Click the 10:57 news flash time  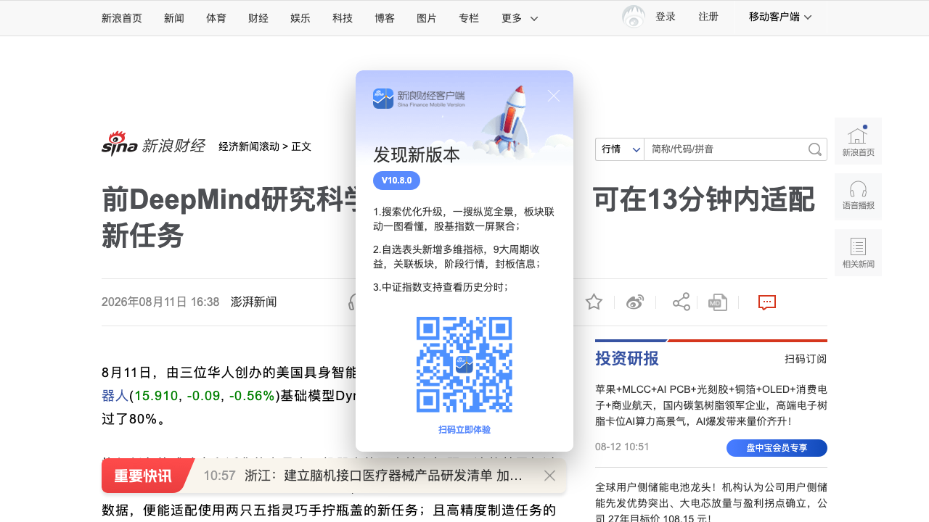click(219, 476)
